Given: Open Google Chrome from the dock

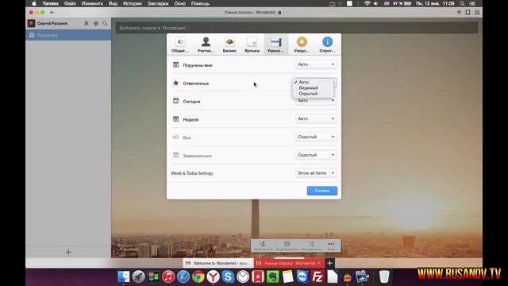Looking at the screenshot, I should pos(198,276).
